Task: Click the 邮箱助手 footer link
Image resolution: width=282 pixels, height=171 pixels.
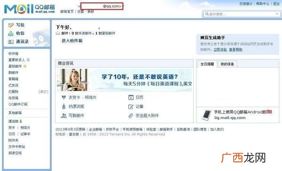Action: [166, 129]
